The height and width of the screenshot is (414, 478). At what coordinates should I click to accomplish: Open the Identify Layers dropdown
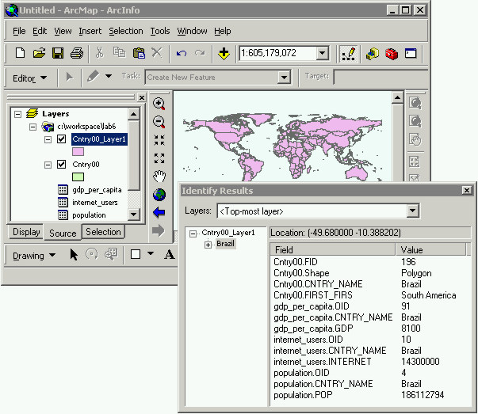click(412, 211)
